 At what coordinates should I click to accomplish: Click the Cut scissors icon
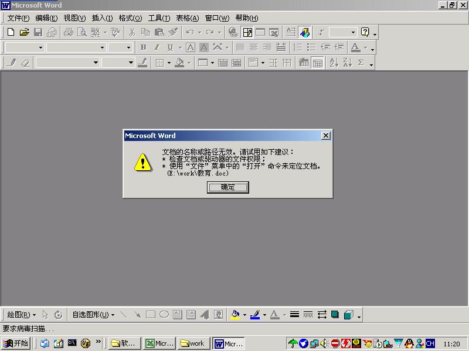[x=132, y=32]
